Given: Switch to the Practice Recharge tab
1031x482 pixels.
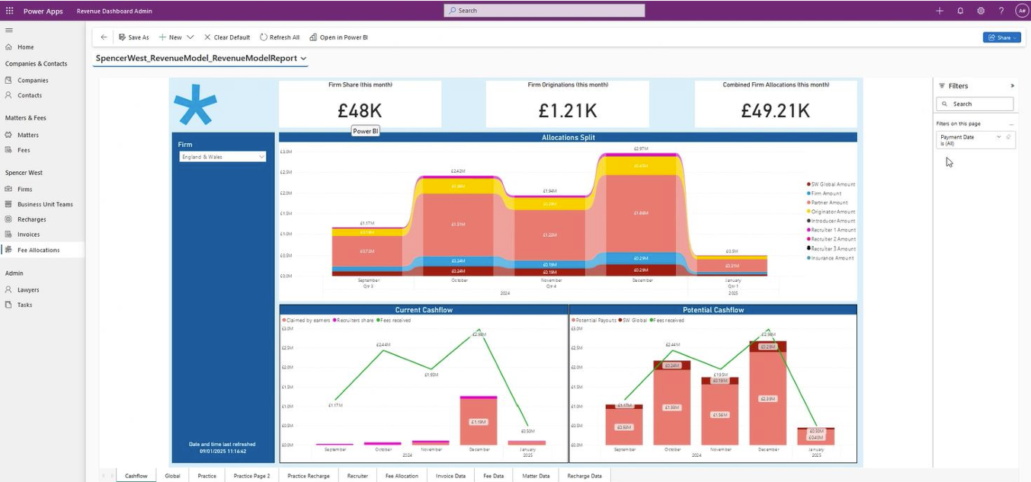Looking at the screenshot, I should pyautogui.click(x=309, y=476).
